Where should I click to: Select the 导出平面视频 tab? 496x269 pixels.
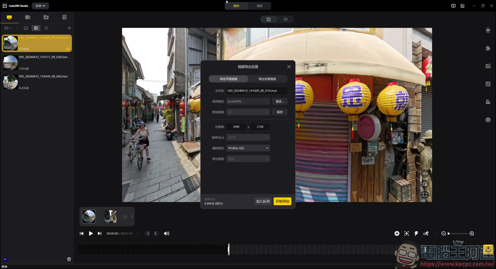(x=228, y=79)
